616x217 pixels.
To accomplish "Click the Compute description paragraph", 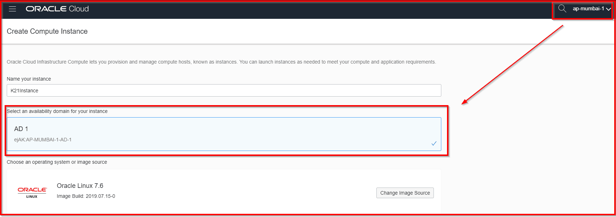I will (x=221, y=62).
